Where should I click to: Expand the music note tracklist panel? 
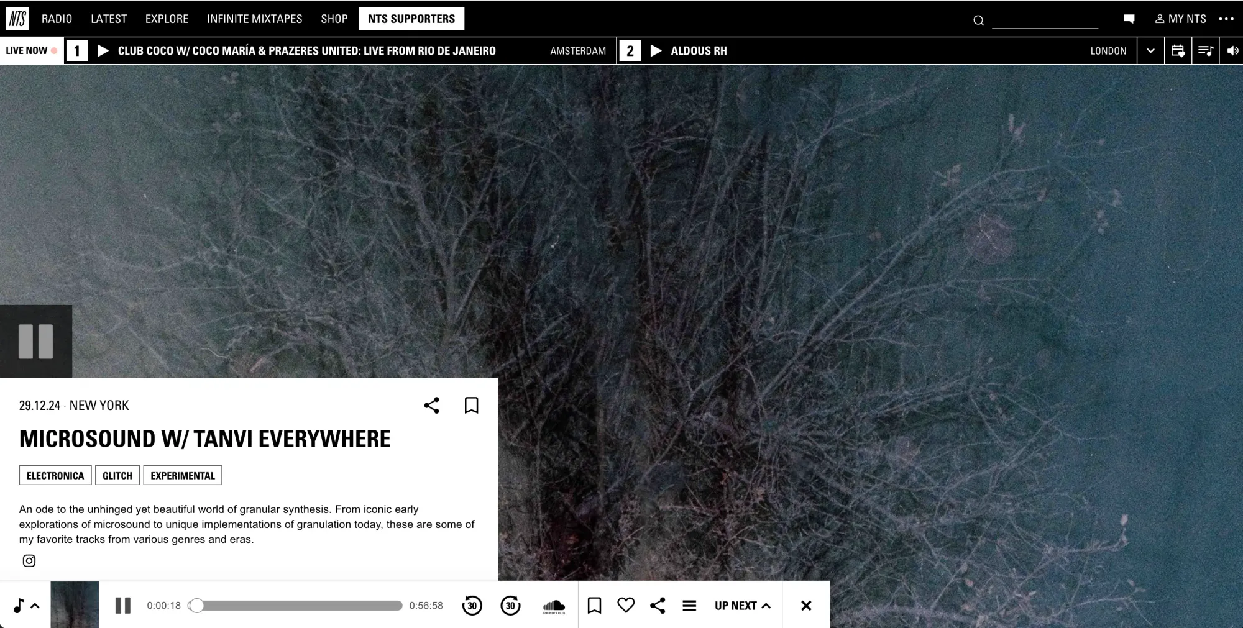click(25, 606)
